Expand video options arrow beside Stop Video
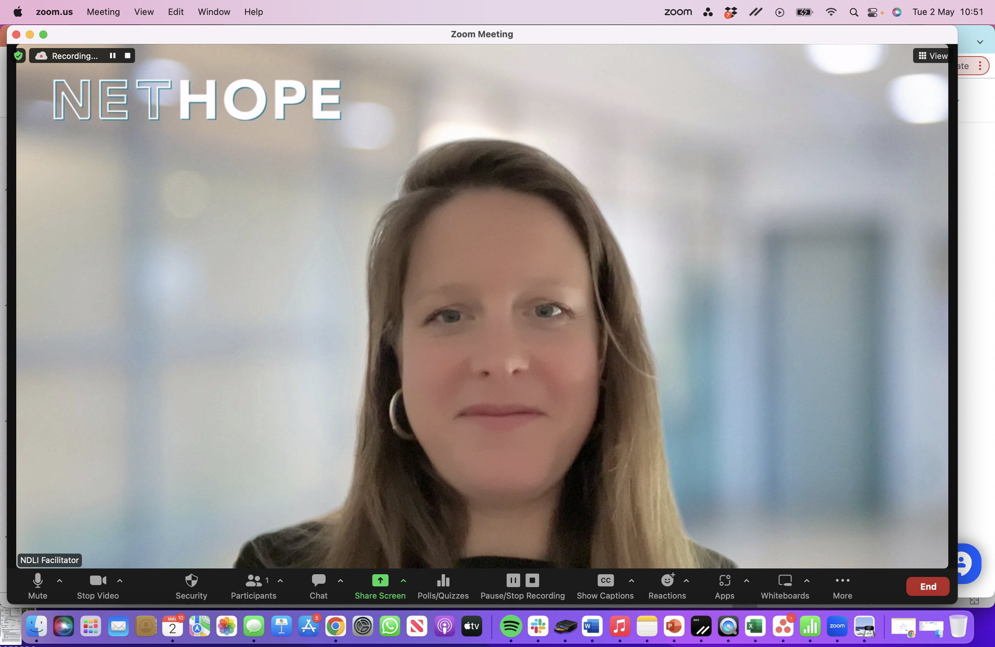Viewport: 995px width, 647px height. [x=120, y=581]
